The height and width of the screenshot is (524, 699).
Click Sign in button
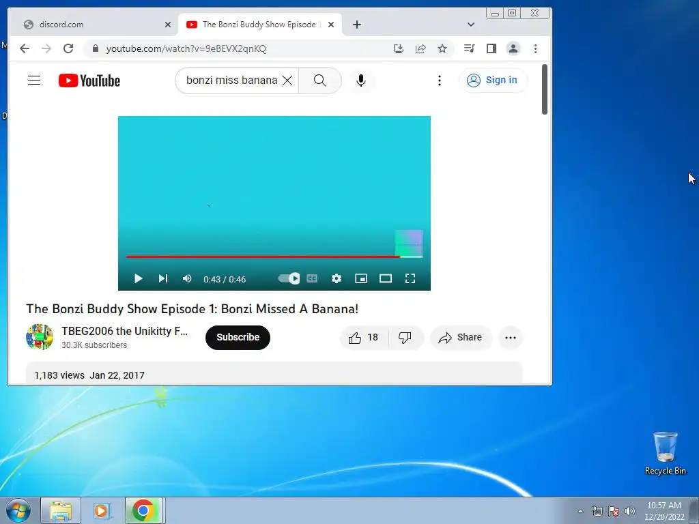point(493,81)
